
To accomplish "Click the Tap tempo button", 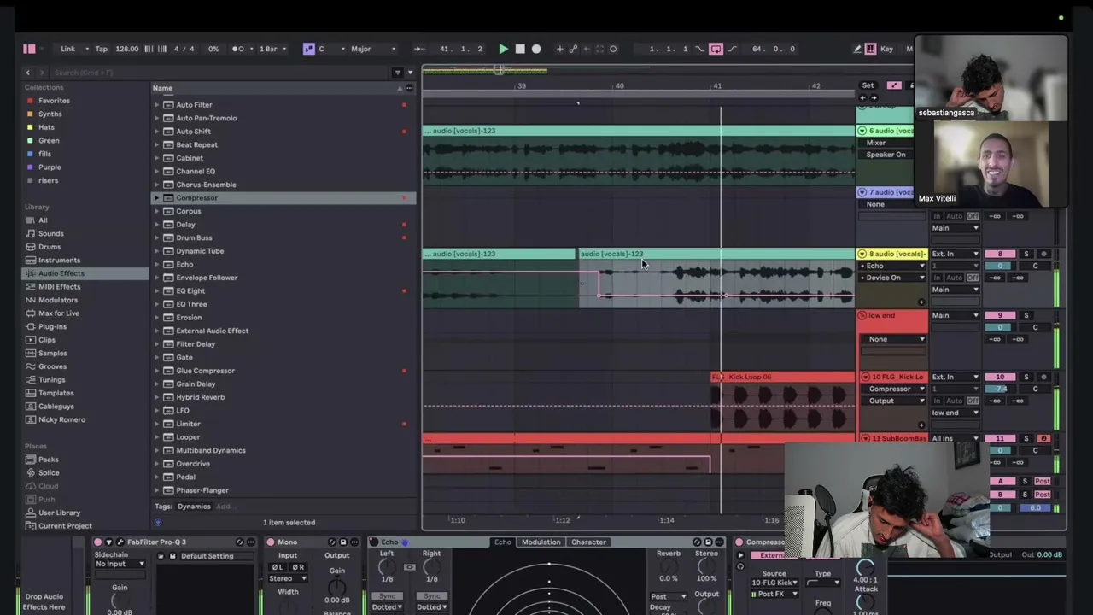I will [x=101, y=49].
